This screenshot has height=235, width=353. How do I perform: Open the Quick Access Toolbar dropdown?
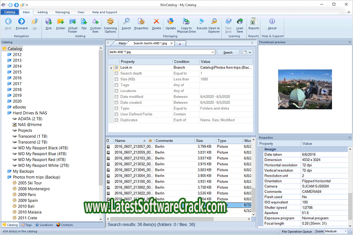pyautogui.click(x=27, y=5)
